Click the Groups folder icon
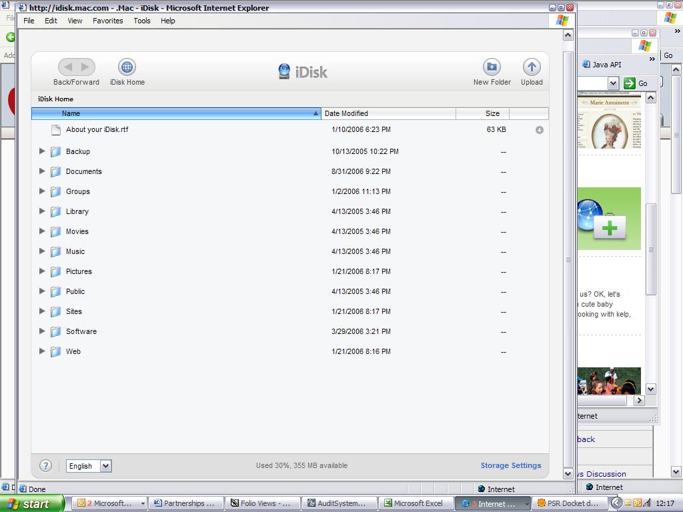The height and width of the screenshot is (512, 683). coord(55,191)
